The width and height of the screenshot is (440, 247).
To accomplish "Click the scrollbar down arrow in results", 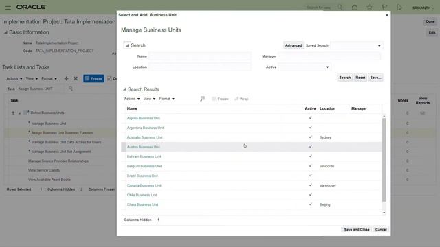I will 384,213.
